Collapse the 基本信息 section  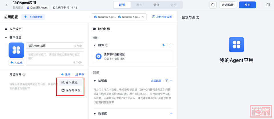[6, 37]
